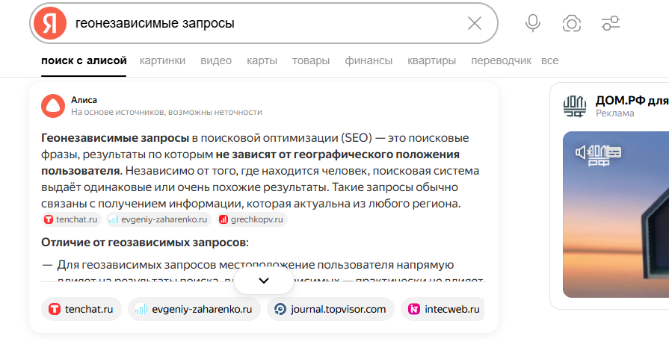Open the карты tab
This screenshot has width=669, height=347.
[x=262, y=61]
